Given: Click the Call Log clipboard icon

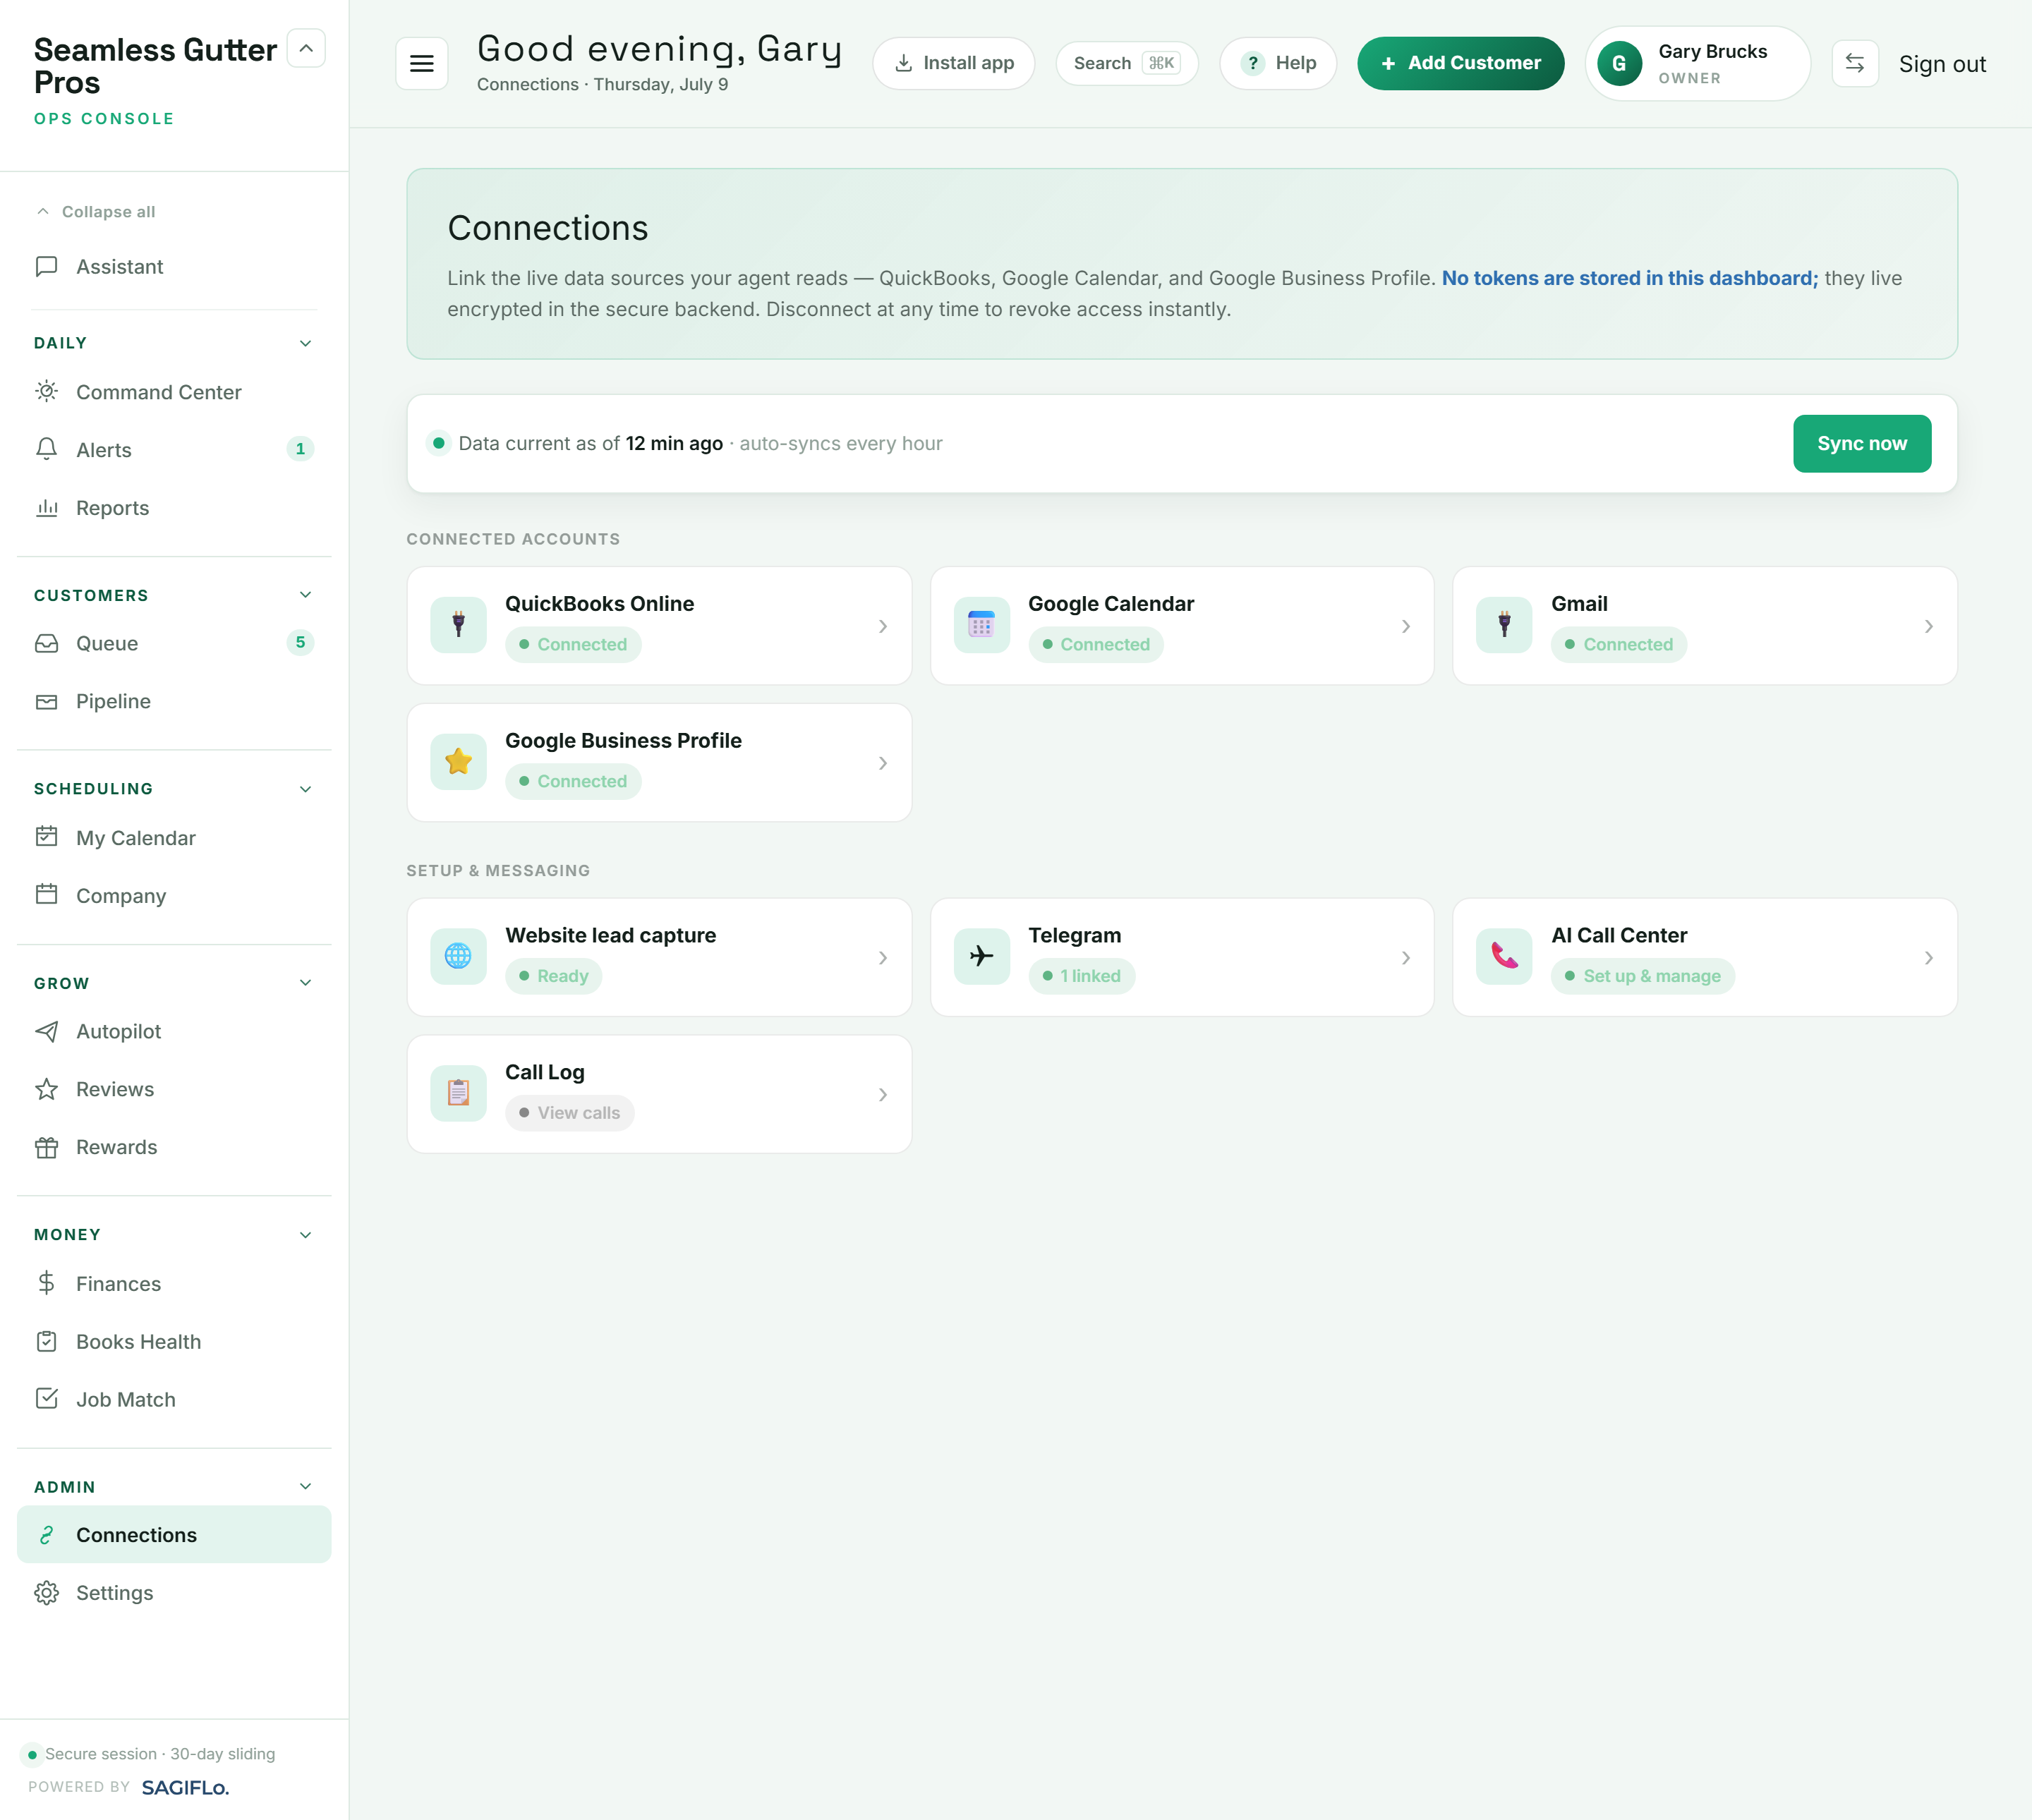Looking at the screenshot, I should [x=458, y=1093].
